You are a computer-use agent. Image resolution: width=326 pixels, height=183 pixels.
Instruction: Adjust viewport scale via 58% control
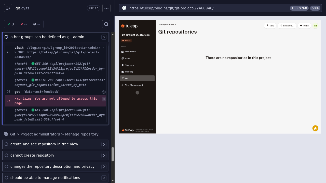[x=315, y=8]
